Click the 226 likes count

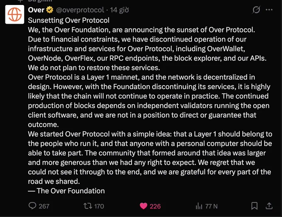155,206
